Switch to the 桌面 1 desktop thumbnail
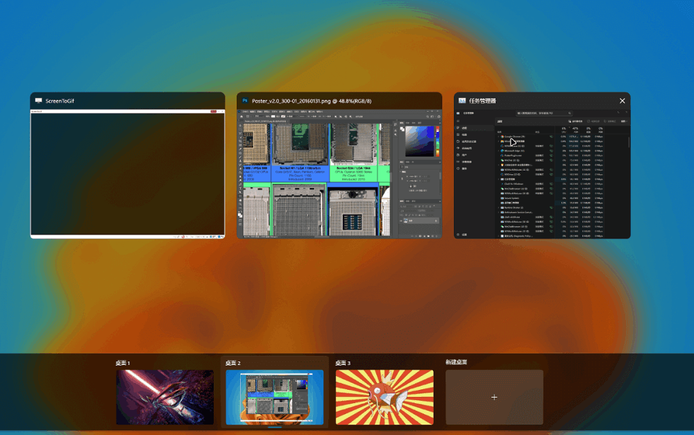The image size is (694, 435). [x=164, y=397]
